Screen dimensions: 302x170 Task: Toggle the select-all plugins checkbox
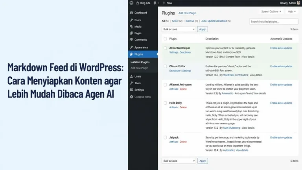pos(165,39)
